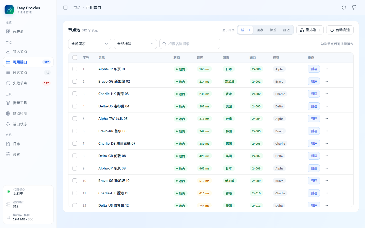365x228 pixels.
Task: Focus the 根据名称搜索 search field
Action: [x=190, y=44]
